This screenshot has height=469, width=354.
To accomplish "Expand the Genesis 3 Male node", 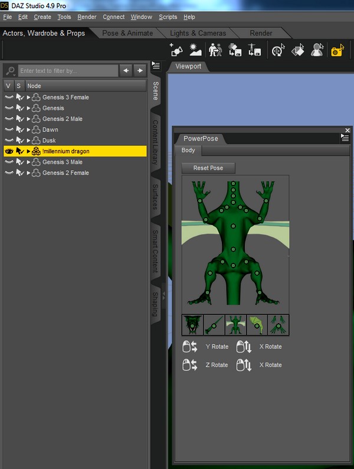I will [28, 162].
